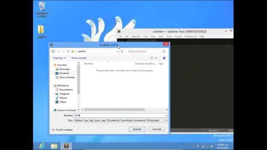267x150 pixels.
Task: Open Sublime Text Edit menu
Action: 126,36
